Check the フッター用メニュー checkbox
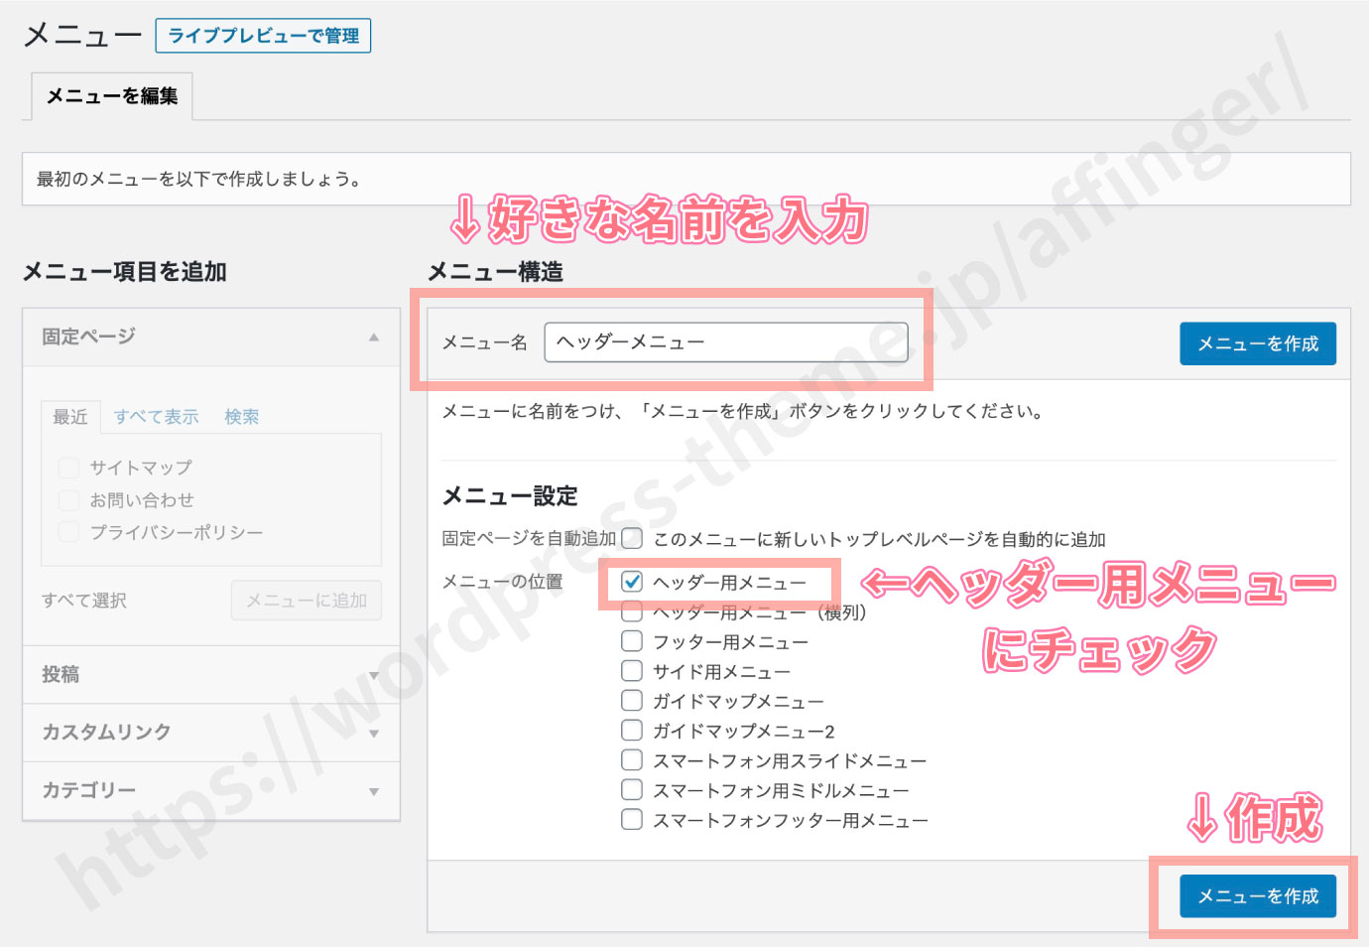This screenshot has height=947, width=1369. tap(632, 641)
